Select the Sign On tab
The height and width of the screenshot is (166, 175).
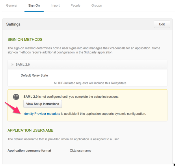(x=34, y=5)
